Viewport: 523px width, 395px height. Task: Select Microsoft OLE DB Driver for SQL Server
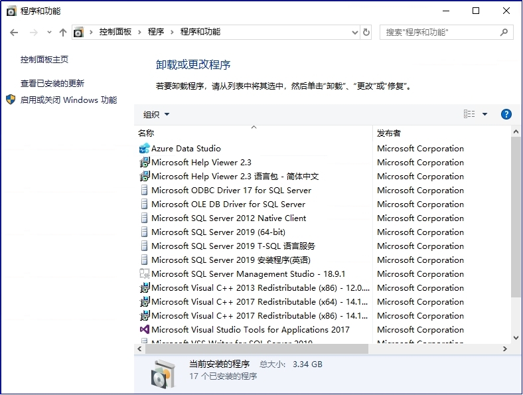coord(228,204)
